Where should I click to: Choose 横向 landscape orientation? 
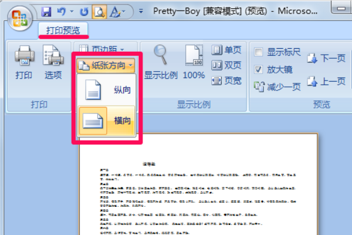tap(107, 120)
